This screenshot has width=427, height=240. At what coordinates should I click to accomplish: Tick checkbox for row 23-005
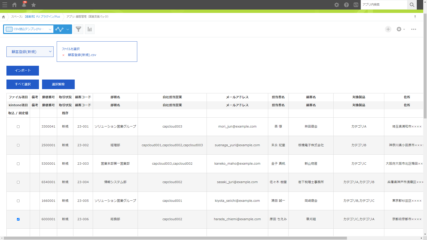click(18, 201)
